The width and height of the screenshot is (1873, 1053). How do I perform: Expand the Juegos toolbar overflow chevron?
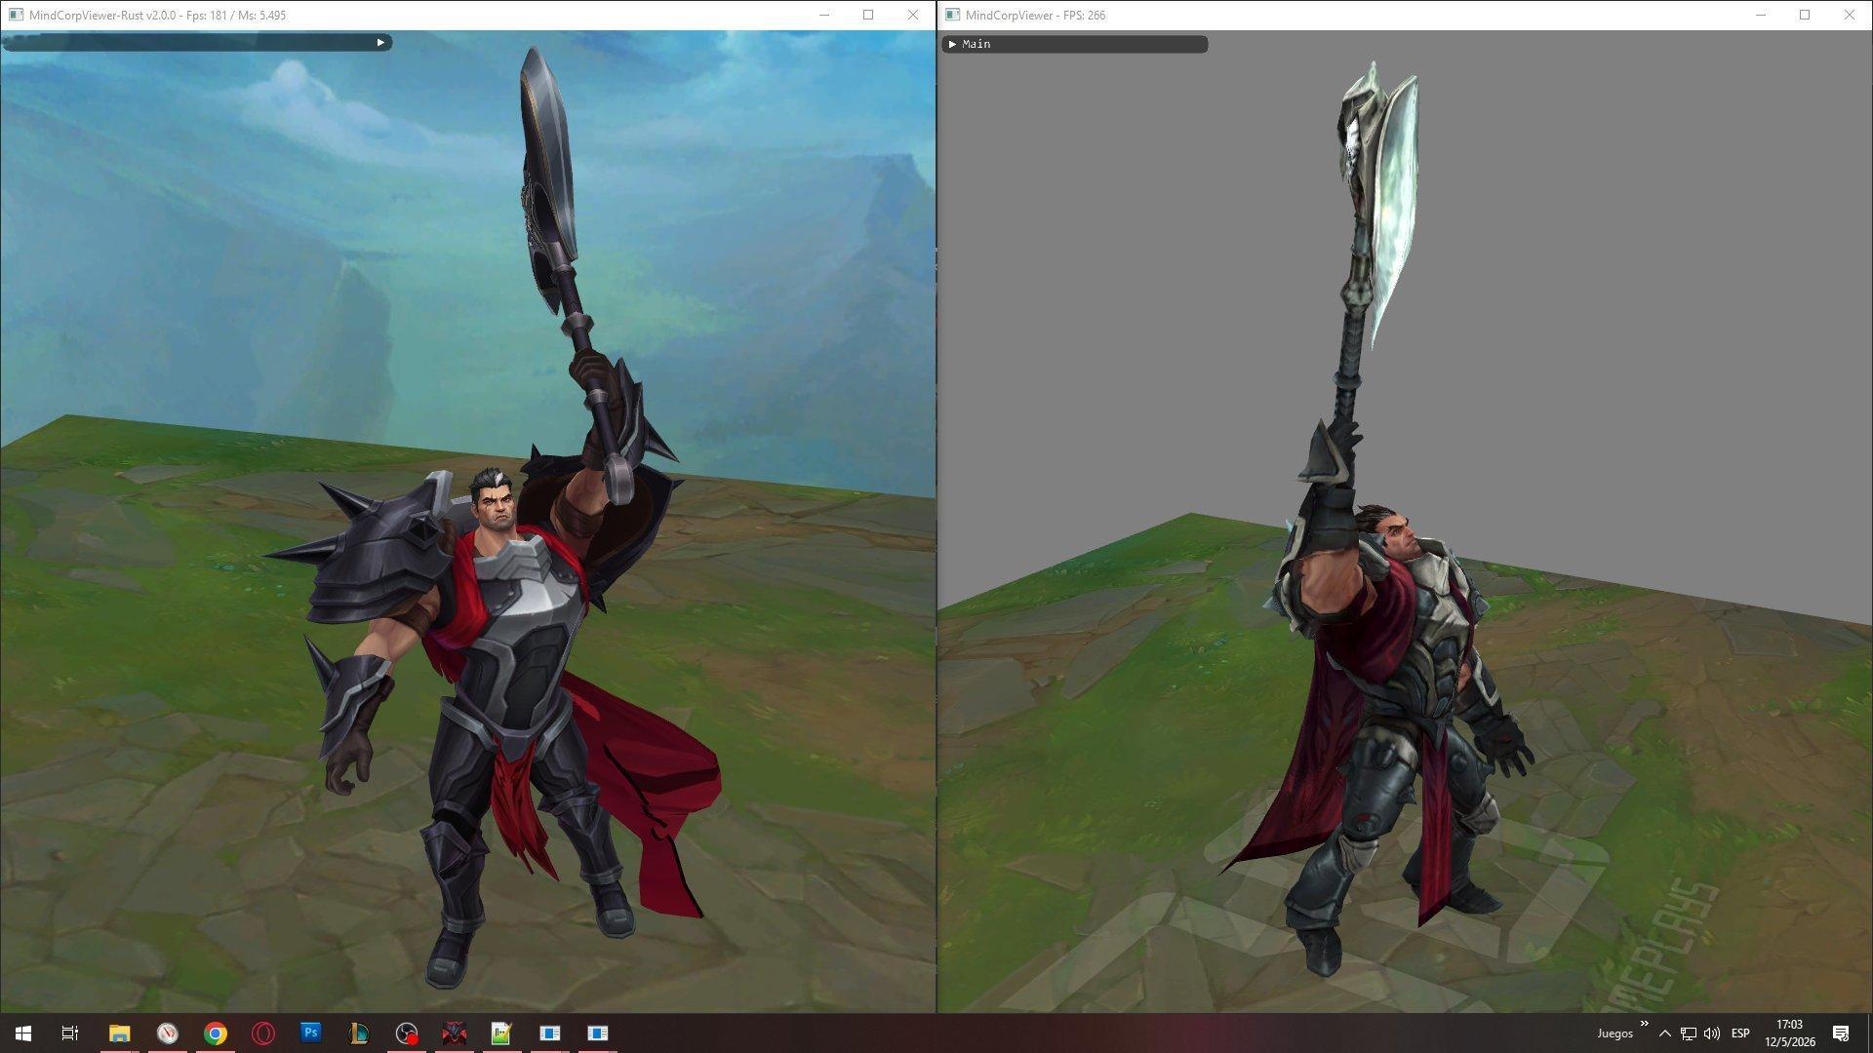click(1645, 1024)
